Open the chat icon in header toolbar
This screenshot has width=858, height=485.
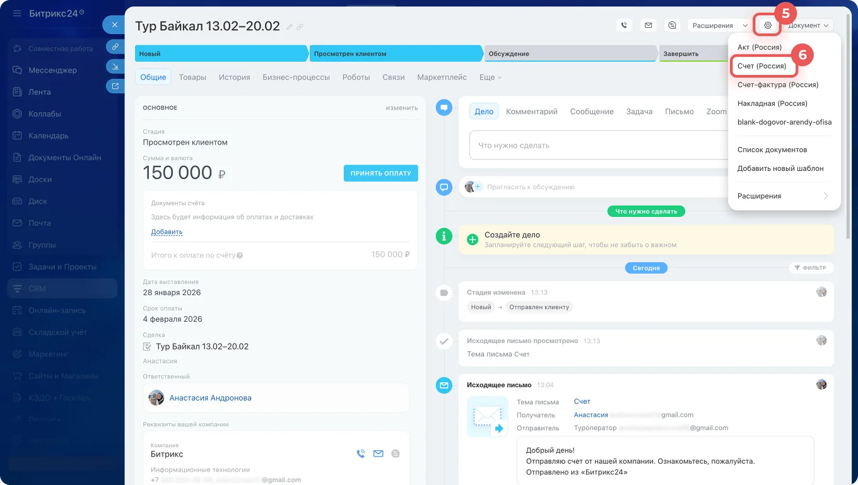tap(673, 25)
